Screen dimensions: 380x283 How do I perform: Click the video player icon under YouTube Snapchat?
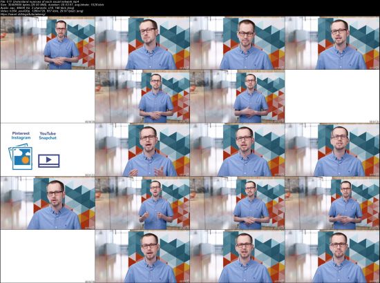(49, 161)
